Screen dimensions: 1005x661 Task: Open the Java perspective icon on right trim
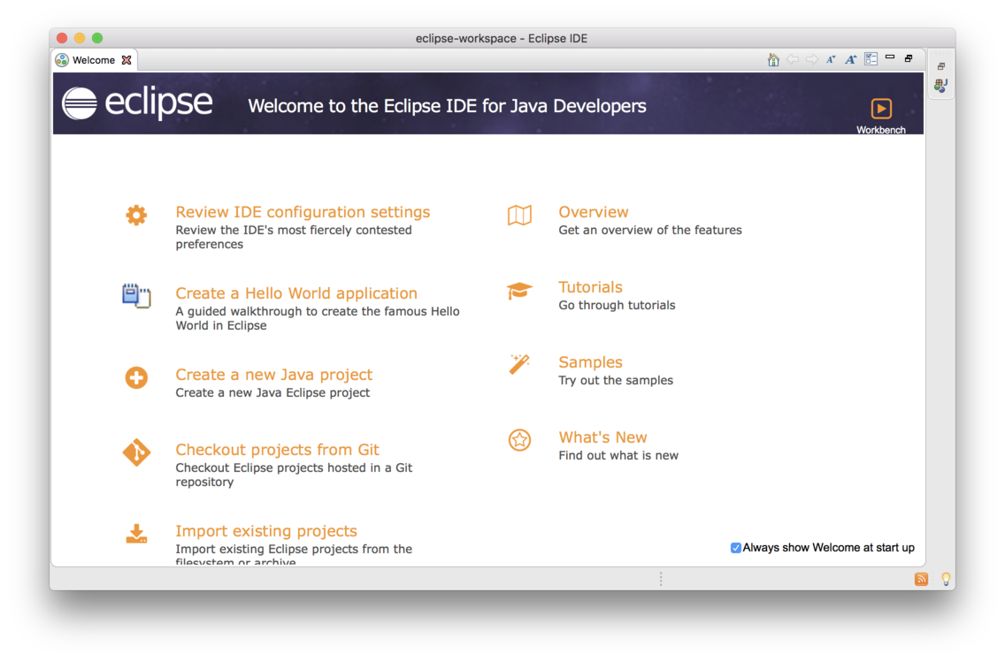[x=940, y=85]
